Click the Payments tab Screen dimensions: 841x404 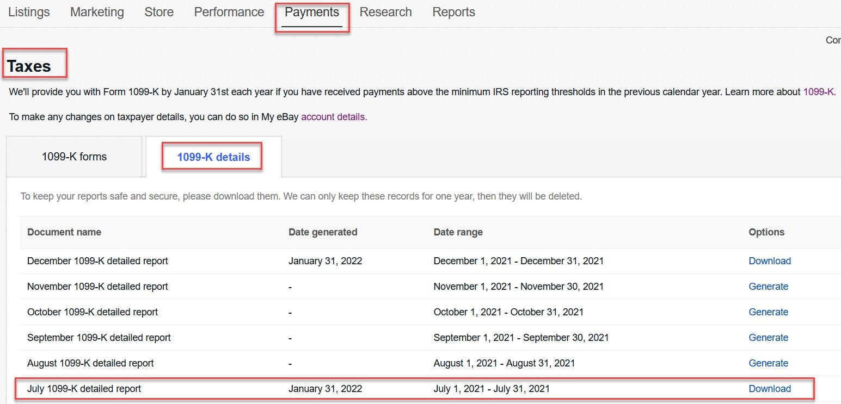pos(312,13)
